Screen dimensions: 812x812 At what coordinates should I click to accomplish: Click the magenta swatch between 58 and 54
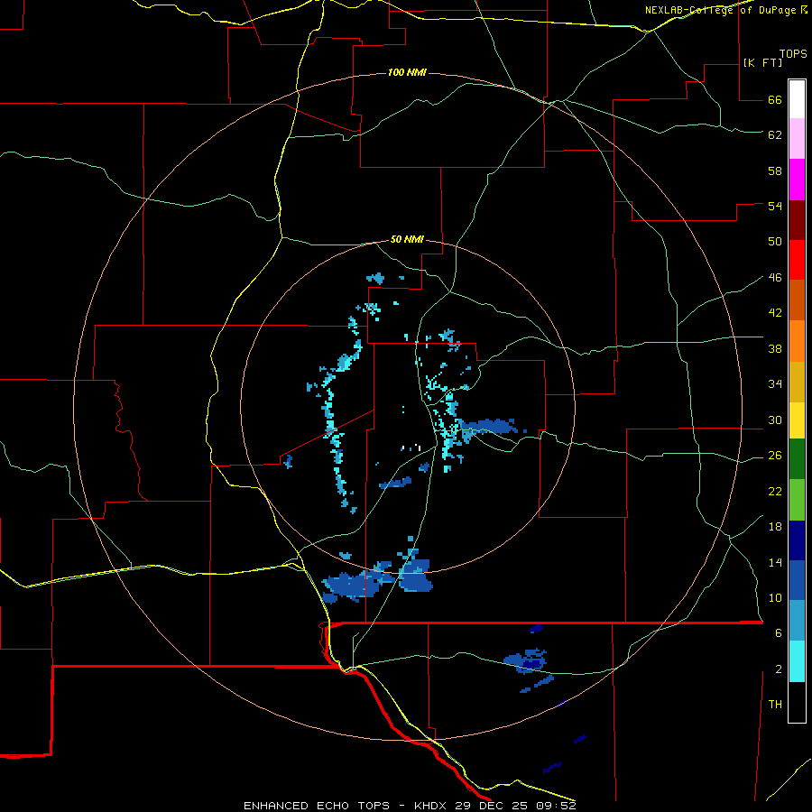[x=797, y=180]
